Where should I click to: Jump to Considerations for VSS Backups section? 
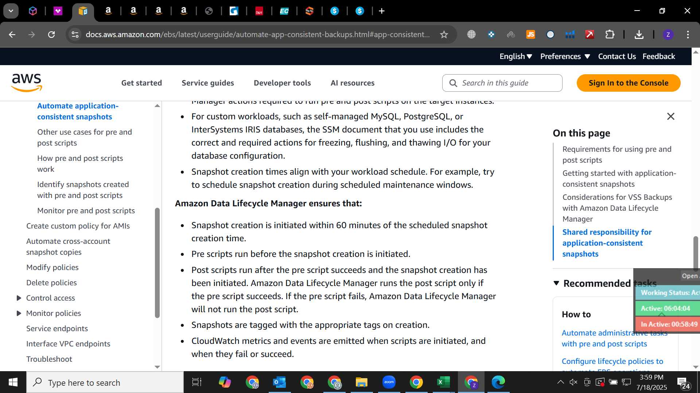tap(617, 208)
